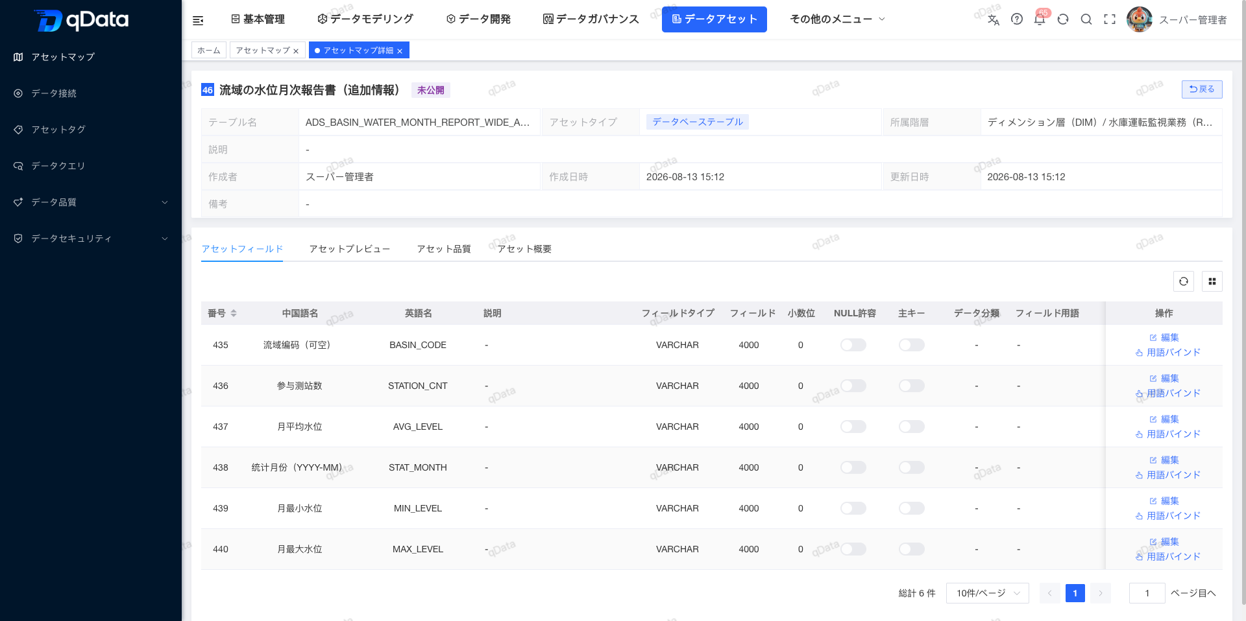Select page 1 button
The image size is (1246, 621).
[x=1075, y=593]
